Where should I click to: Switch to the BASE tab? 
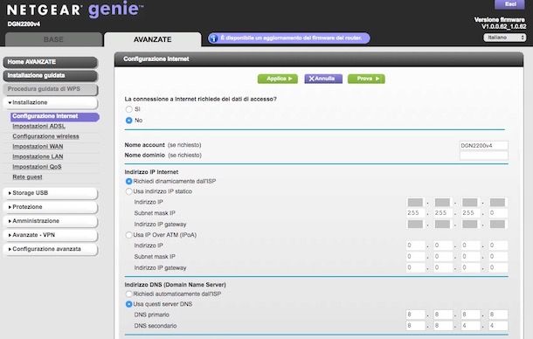(x=53, y=39)
